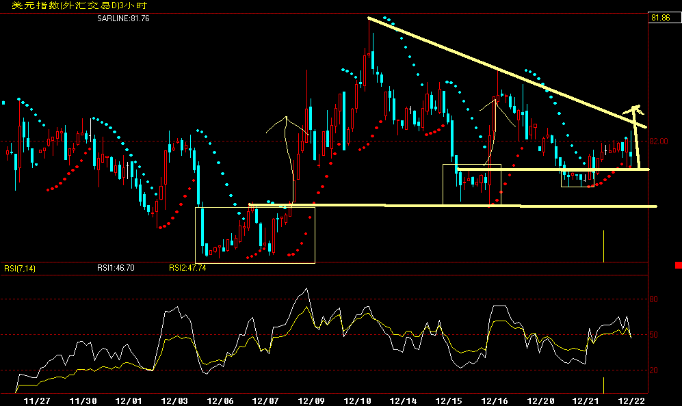
Task: Select the SARLINE:81.76 indicator label
Action: [123, 18]
